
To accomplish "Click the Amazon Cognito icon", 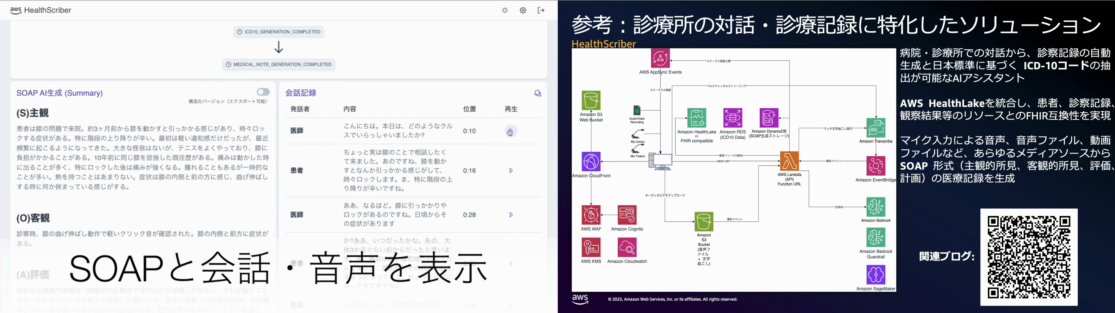I will pos(627,215).
